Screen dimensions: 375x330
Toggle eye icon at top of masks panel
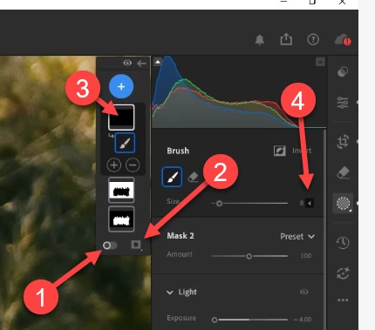click(x=127, y=63)
